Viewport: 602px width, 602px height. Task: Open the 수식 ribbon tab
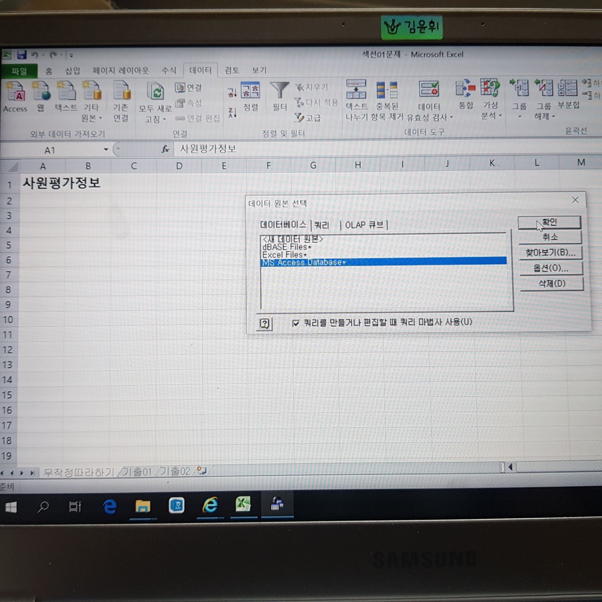coord(169,70)
